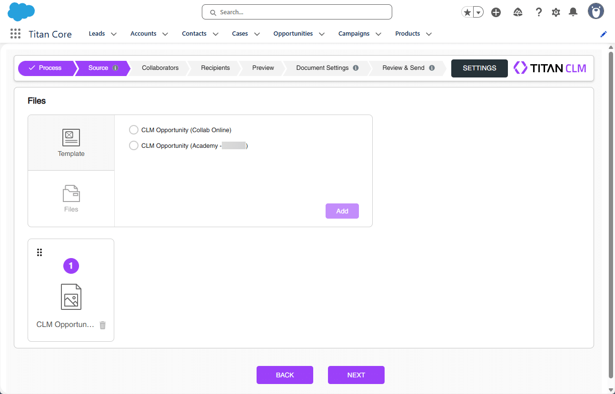Delete the CLM Opportunity file with trash icon
Viewport: 615px width, 394px height.
(102, 325)
